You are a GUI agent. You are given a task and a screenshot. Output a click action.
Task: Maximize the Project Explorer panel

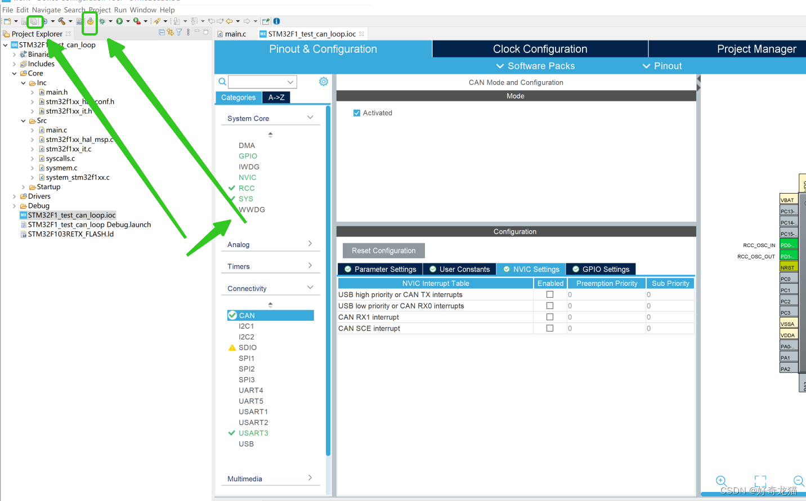click(x=206, y=32)
